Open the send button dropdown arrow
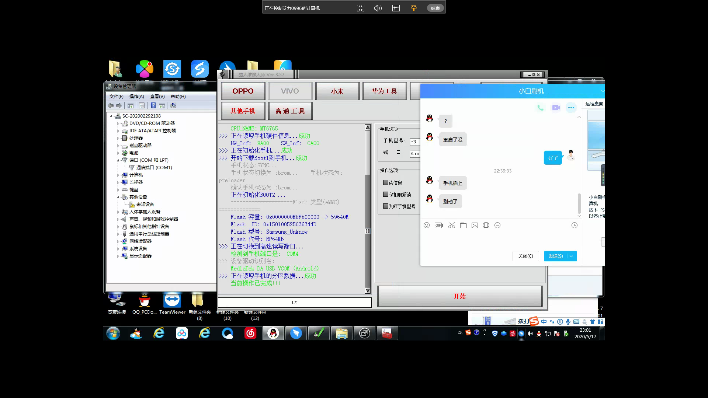This screenshot has height=398, width=708. point(572,256)
